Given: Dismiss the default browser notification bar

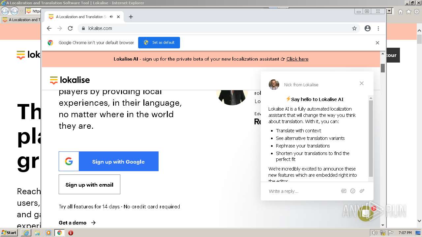Looking at the screenshot, I should tap(377, 43).
